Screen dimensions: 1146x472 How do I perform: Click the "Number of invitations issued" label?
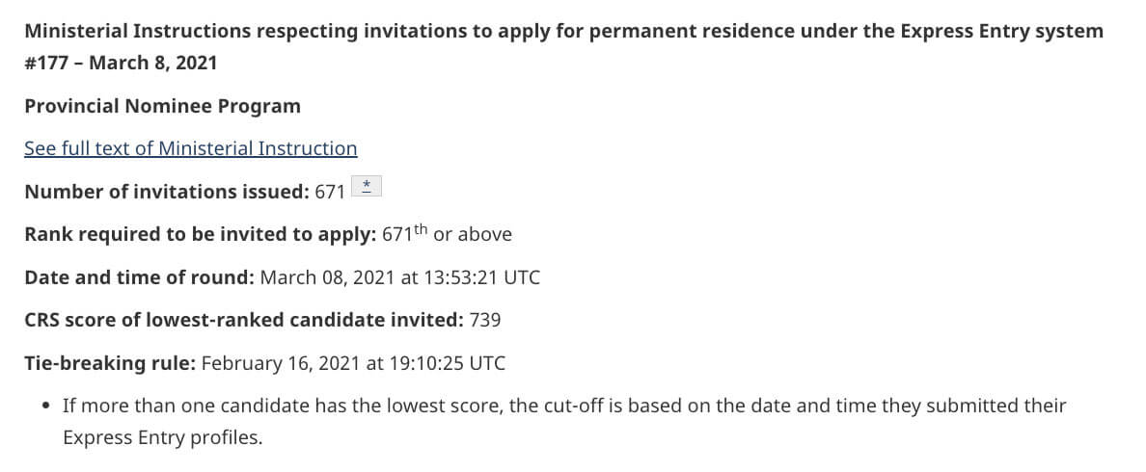(167, 192)
